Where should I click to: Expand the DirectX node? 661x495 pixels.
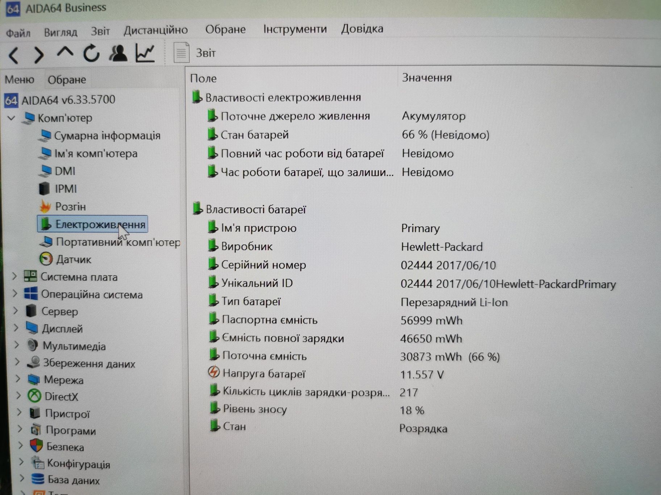point(18,396)
